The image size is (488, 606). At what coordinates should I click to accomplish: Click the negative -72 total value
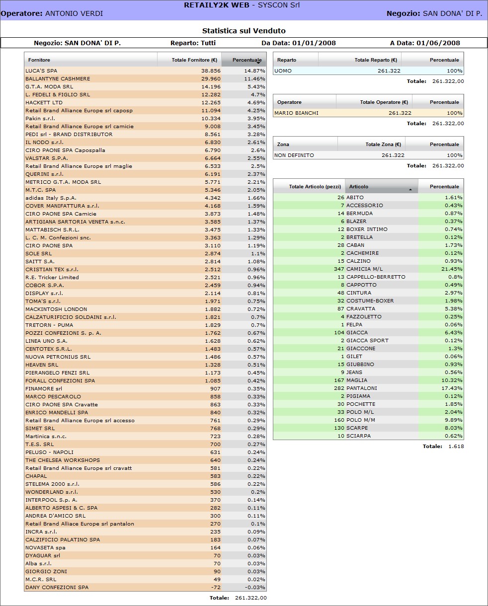click(215, 588)
